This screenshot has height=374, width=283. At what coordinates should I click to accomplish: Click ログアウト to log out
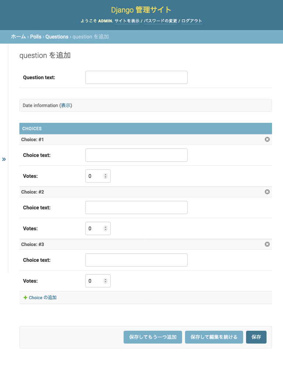tap(191, 21)
